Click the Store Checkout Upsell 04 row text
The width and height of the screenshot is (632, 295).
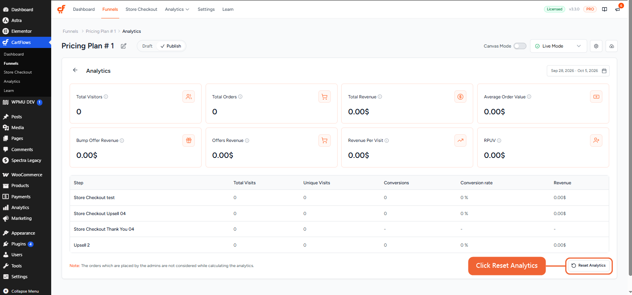100,213
